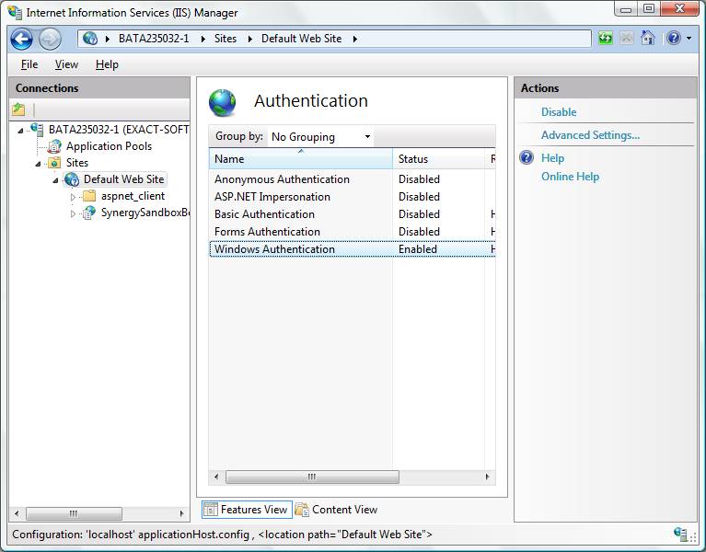Open the Group by dropdown

tap(320, 137)
